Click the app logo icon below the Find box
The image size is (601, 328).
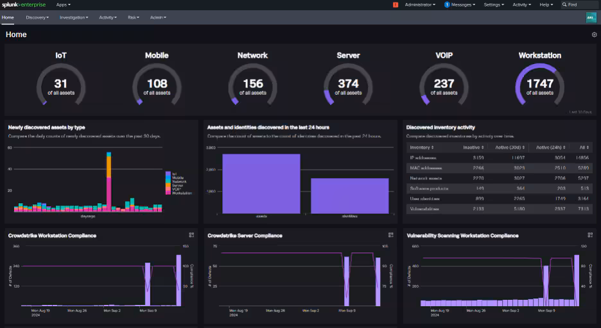[591, 17]
